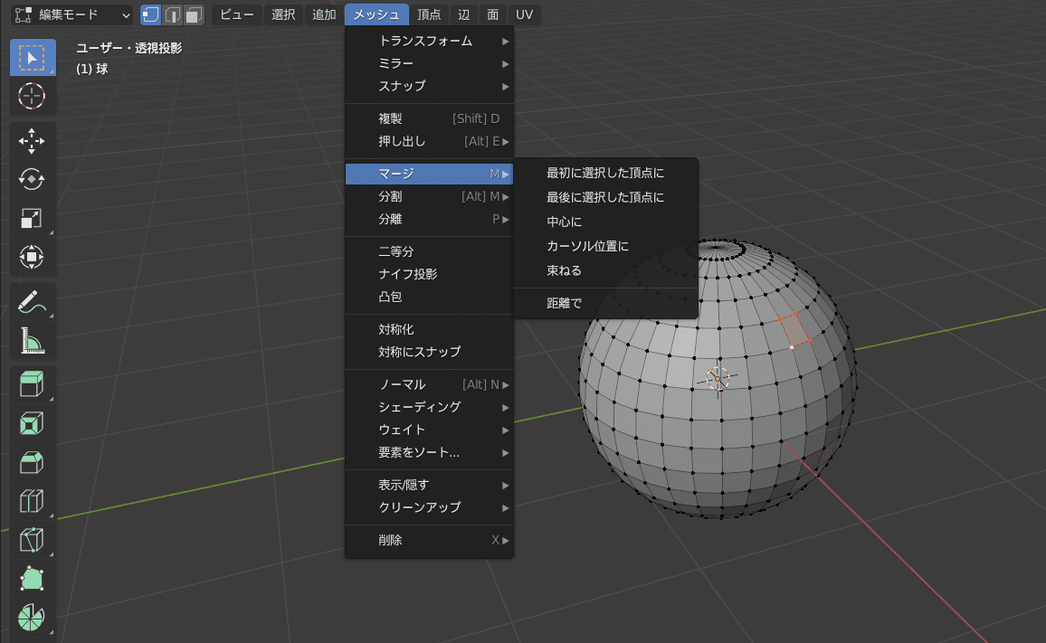Expand the 分割 submenu
Image resolution: width=1046 pixels, height=643 pixels.
pyautogui.click(x=429, y=197)
